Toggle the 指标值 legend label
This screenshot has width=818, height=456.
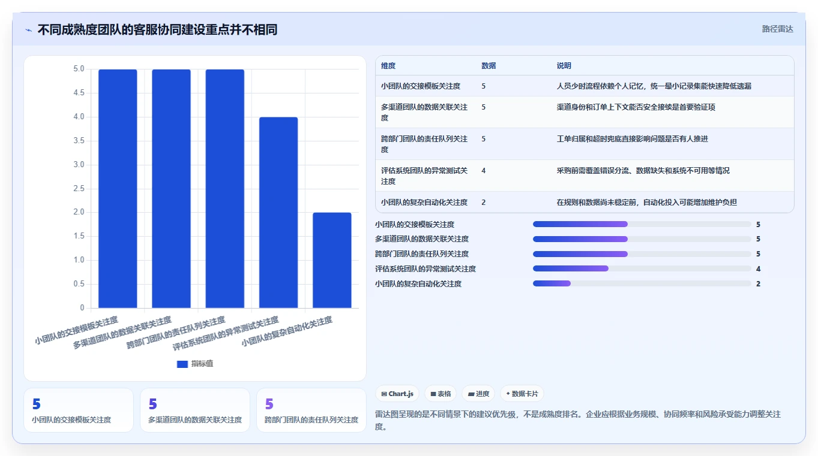[202, 364]
